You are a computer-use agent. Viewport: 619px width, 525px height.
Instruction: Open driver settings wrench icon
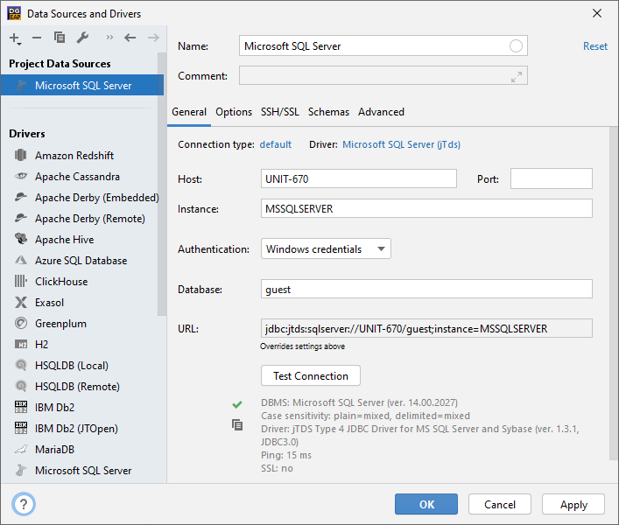pyautogui.click(x=82, y=38)
